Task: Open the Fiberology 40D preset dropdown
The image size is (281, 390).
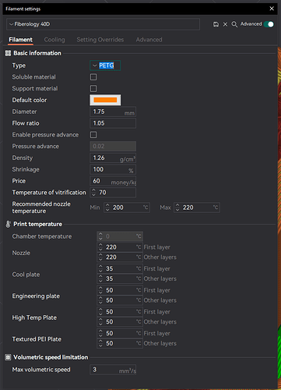Action: (103, 24)
